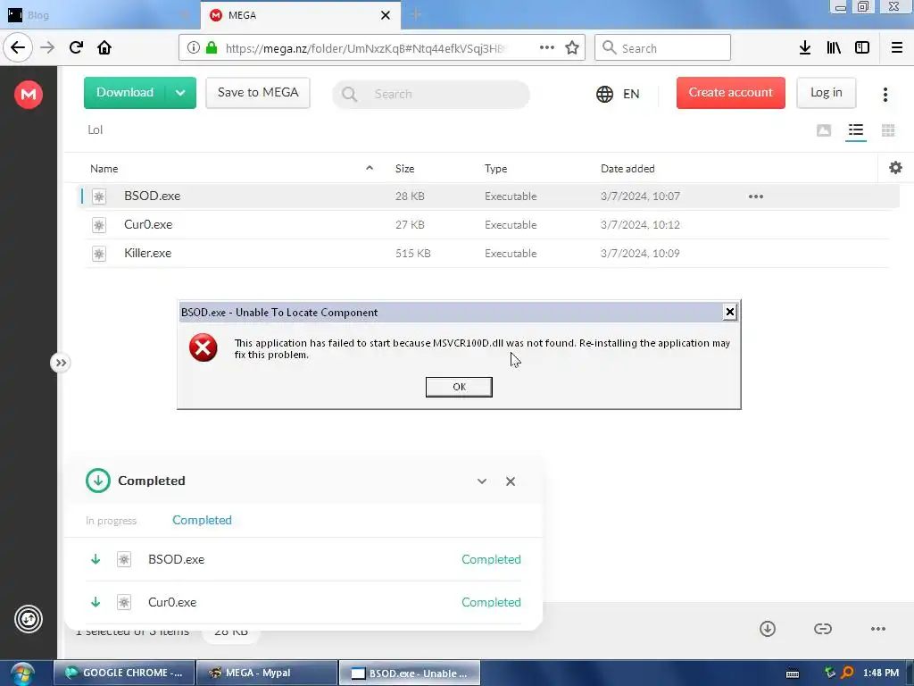The height and width of the screenshot is (686, 914).
Task: Open bottom bar more options dots
Action: [878, 628]
